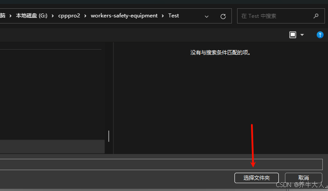Viewport: 328px width, 191px height.
Task: Click the 选择文件夹 button
Action: click(257, 178)
